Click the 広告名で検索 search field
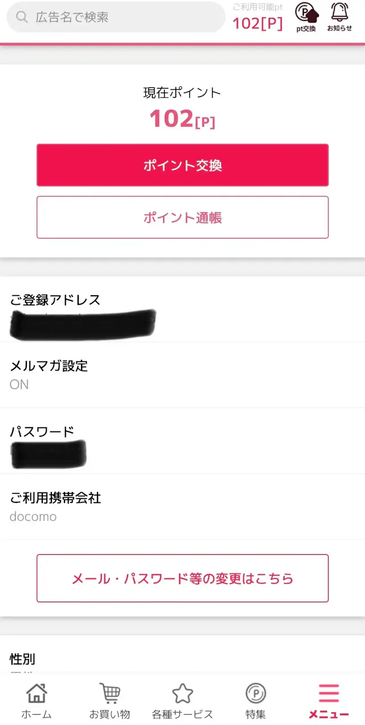The height and width of the screenshot is (725, 365). (x=114, y=17)
